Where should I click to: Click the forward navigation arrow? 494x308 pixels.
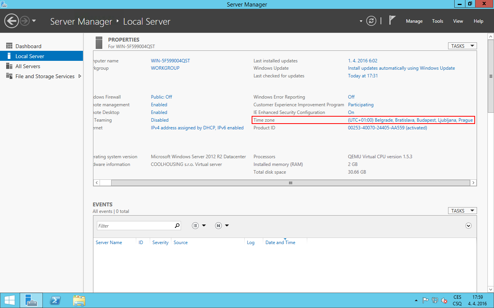coord(25,21)
